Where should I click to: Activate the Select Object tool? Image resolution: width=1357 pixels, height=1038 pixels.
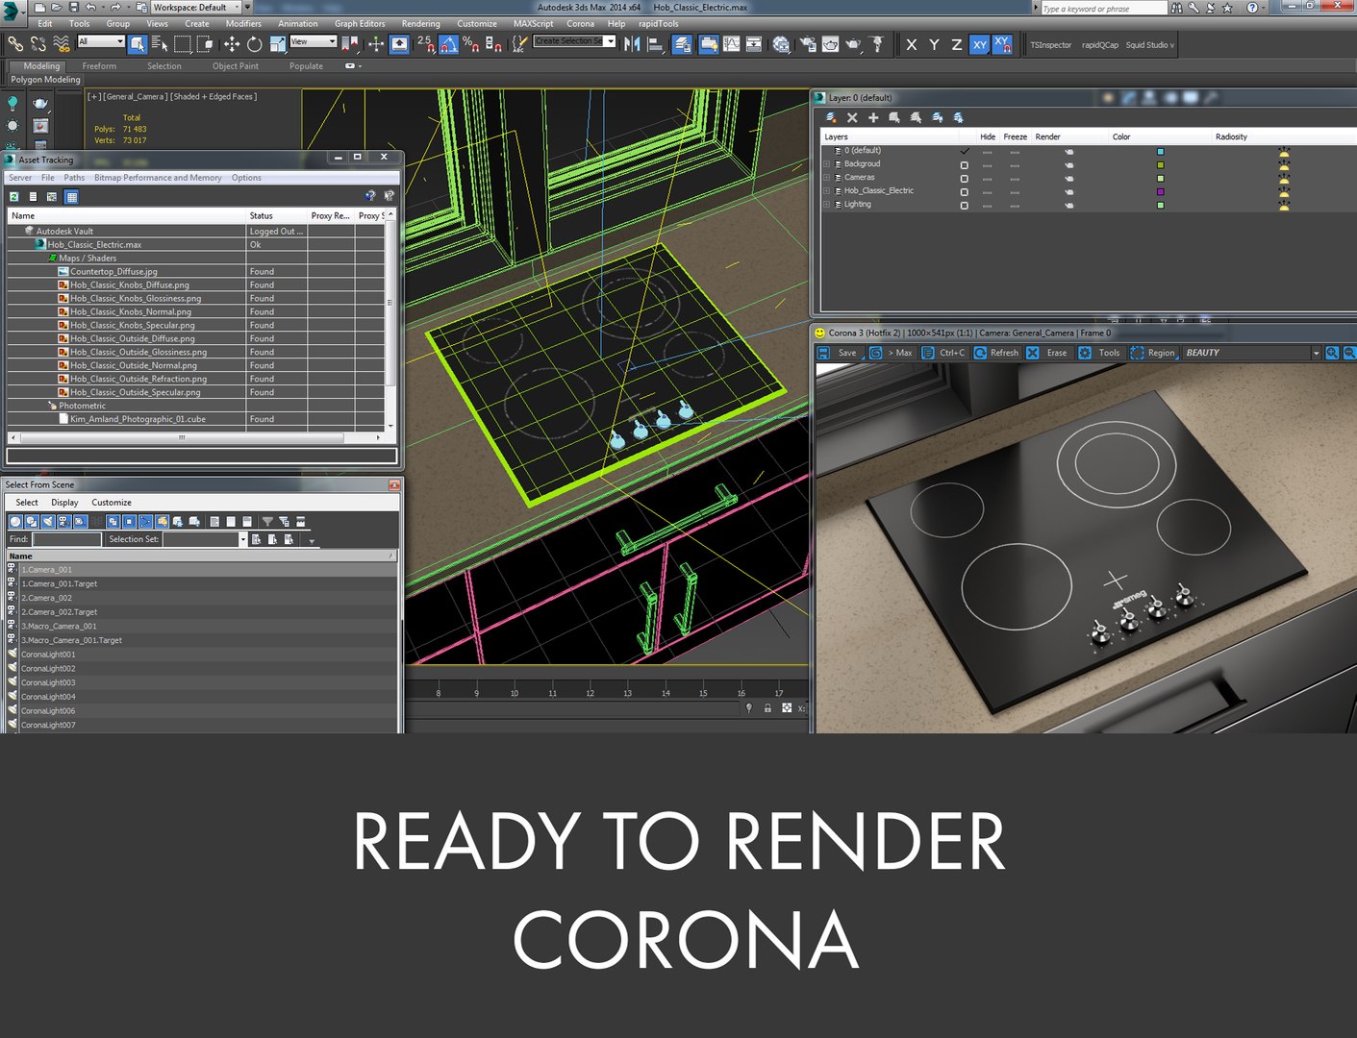click(138, 44)
